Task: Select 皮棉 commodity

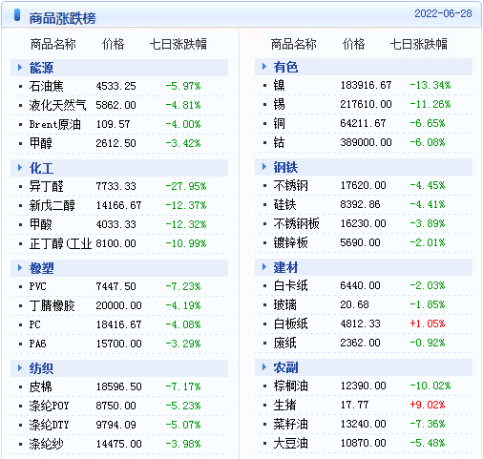Action: coord(41,386)
